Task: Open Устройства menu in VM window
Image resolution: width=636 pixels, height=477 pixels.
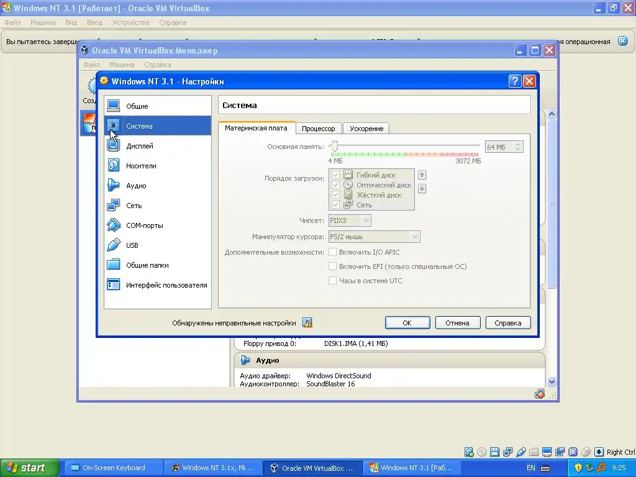Action: pyautogui.click(x=130, y=22)
